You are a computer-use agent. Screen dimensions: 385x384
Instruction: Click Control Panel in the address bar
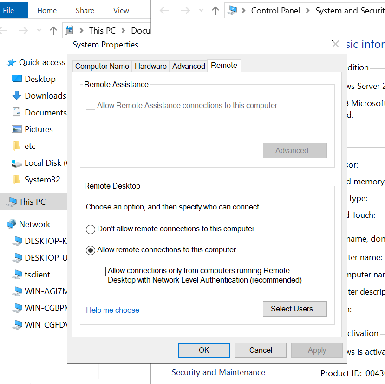coord(275,10)
